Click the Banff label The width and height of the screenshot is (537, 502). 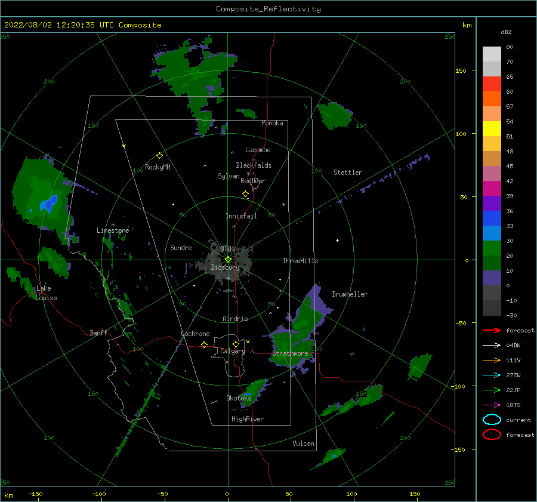click(x=98, y=332)
